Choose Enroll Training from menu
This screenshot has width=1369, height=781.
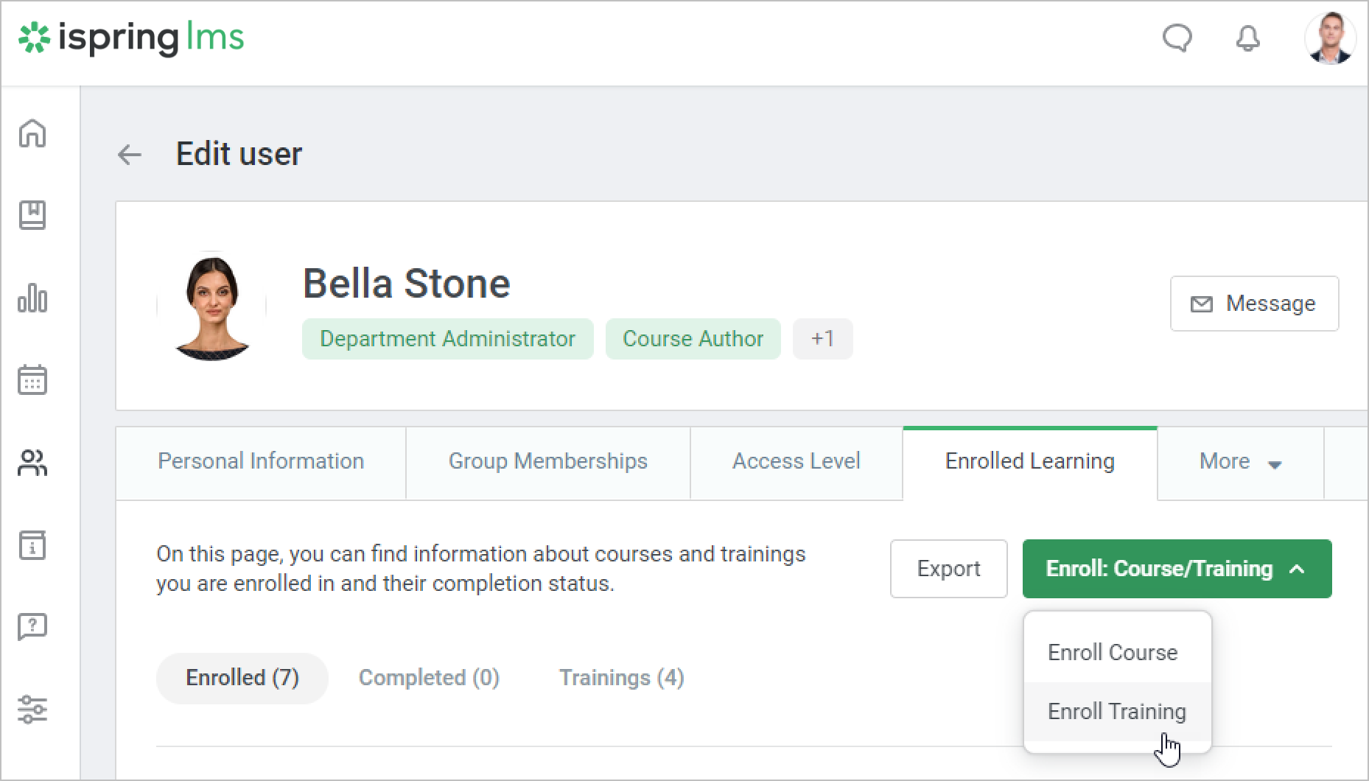tap(1116, 712)
